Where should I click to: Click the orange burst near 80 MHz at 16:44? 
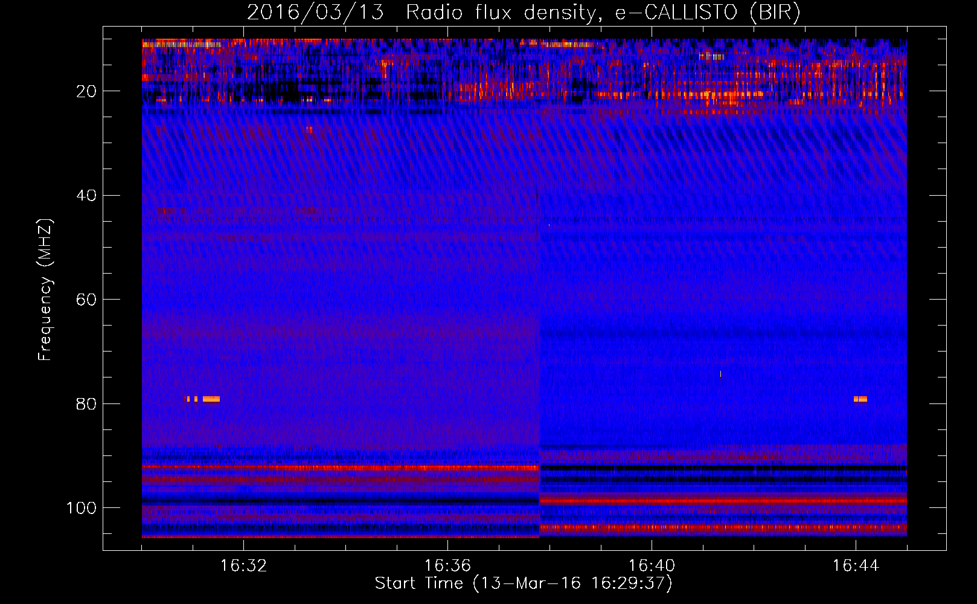(860, 399)
